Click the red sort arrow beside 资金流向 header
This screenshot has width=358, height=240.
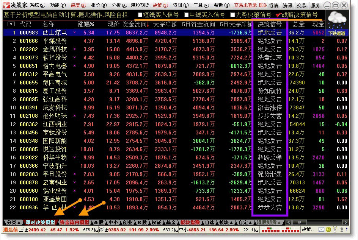tap(148, 24)
